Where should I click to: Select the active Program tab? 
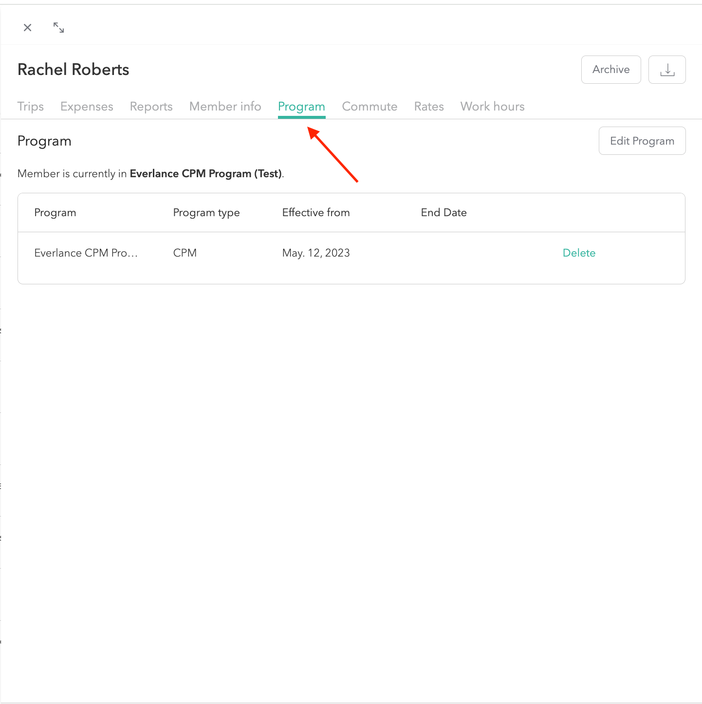[301, 107]
